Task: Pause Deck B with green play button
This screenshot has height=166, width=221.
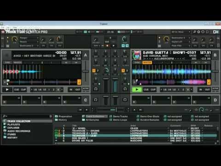Action: 137,89
